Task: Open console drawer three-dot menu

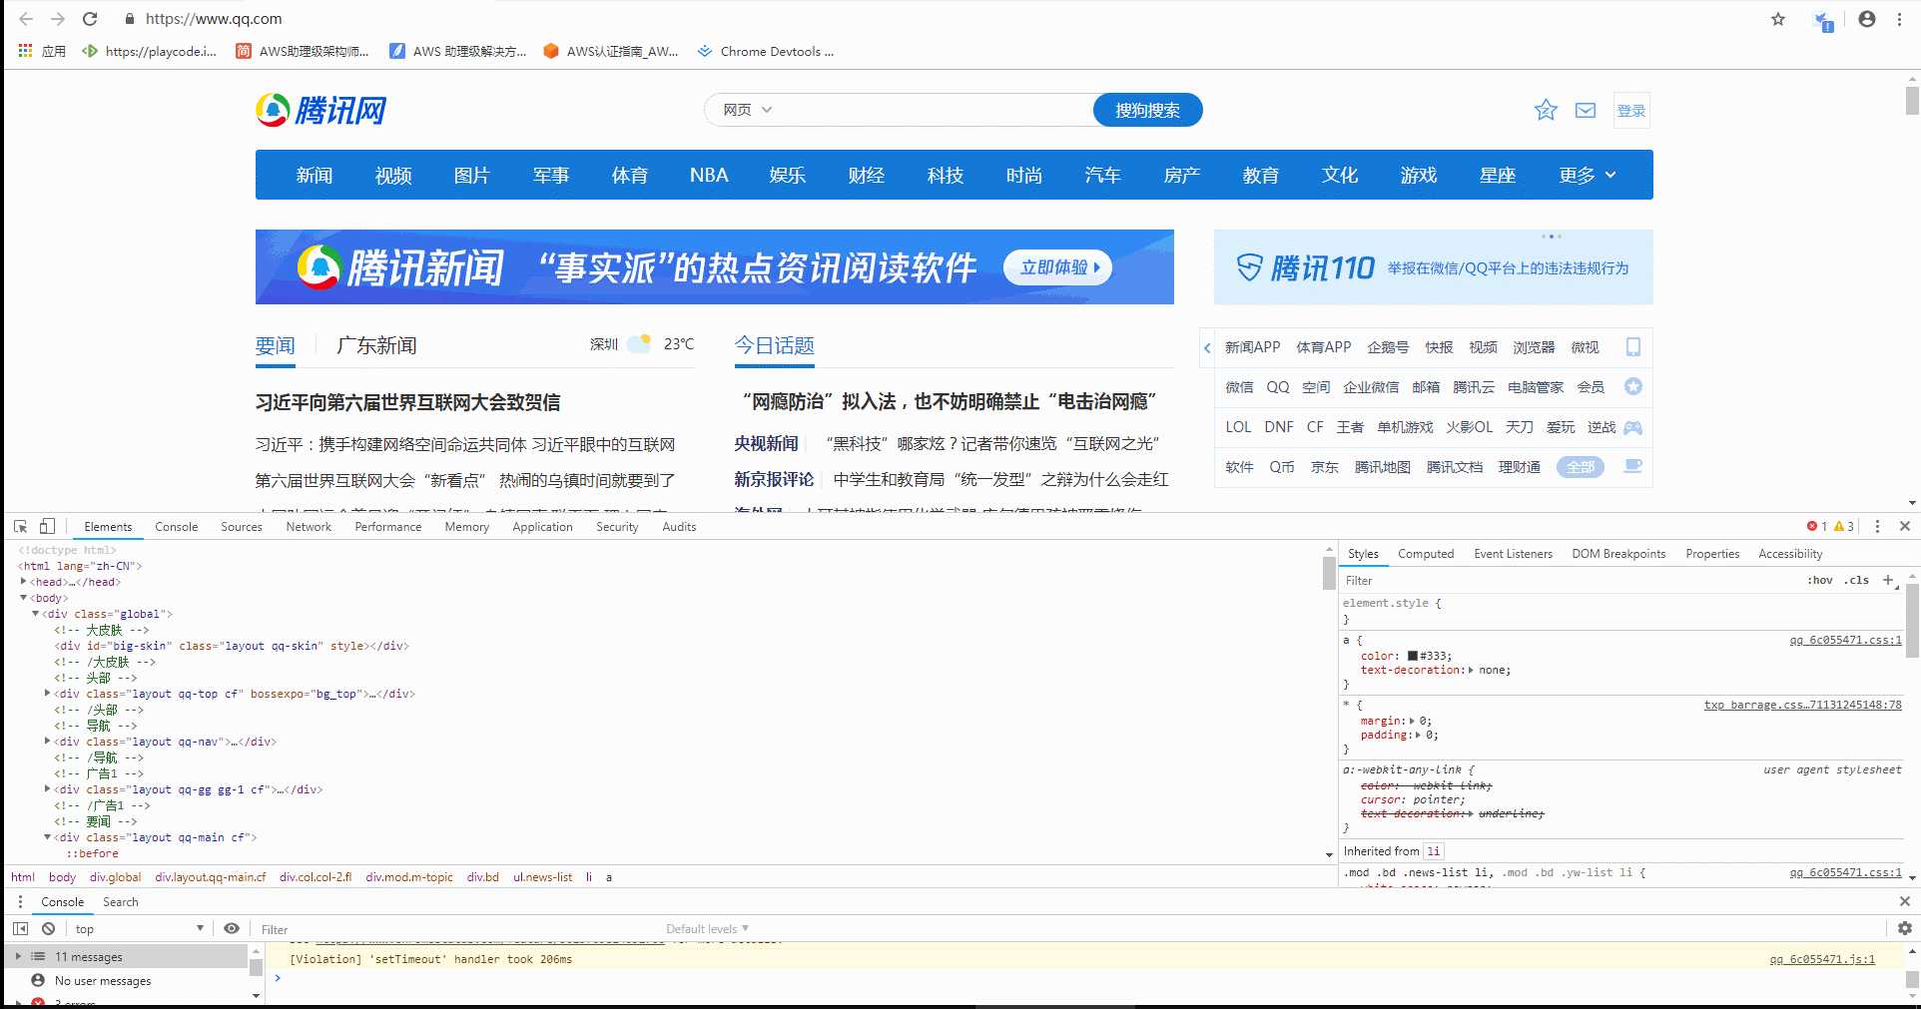Action: coord(20,901)
